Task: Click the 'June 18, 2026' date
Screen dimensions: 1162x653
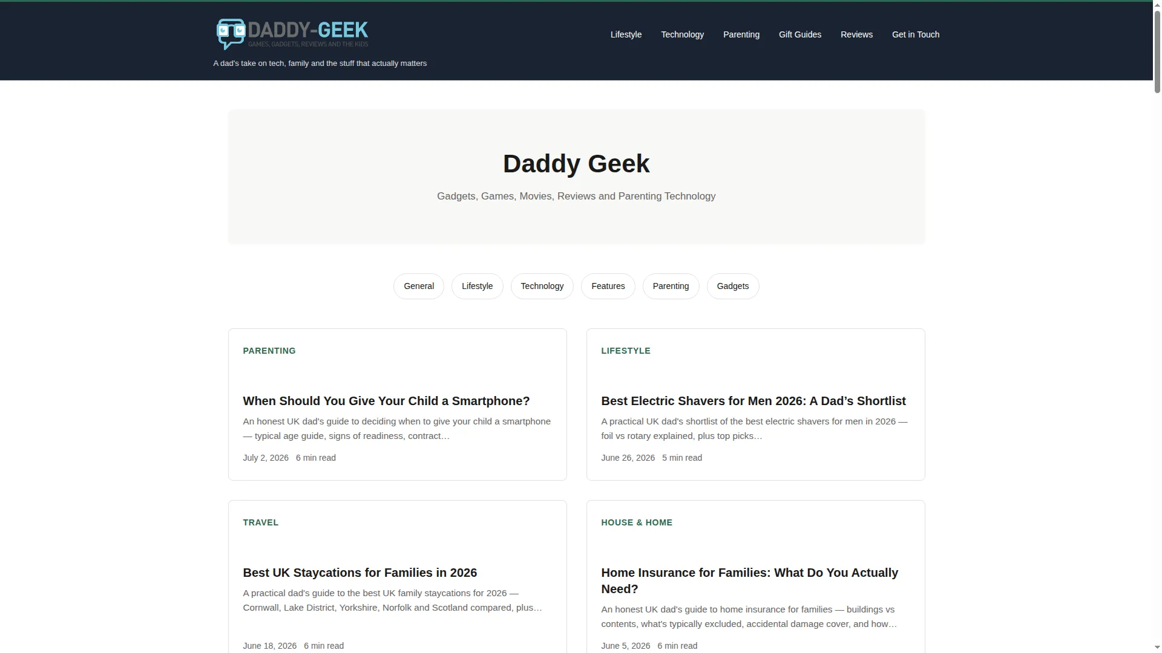Action: 269,646
